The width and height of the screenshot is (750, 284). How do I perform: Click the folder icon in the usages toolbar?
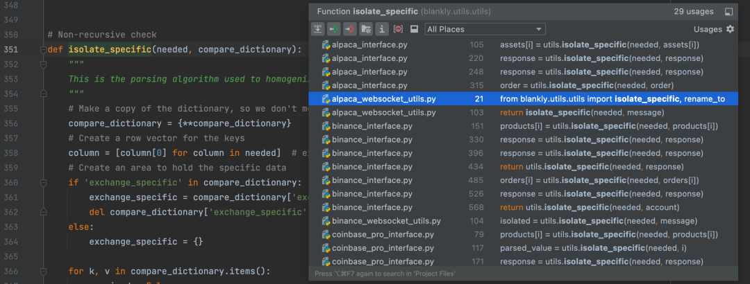pyautogui.click(x=365, y=29)
